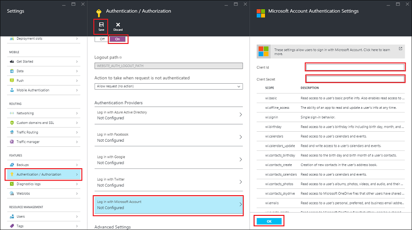Click the Tags purple icon
Viewport: 412px width, 230px height.
click(12, 226)
